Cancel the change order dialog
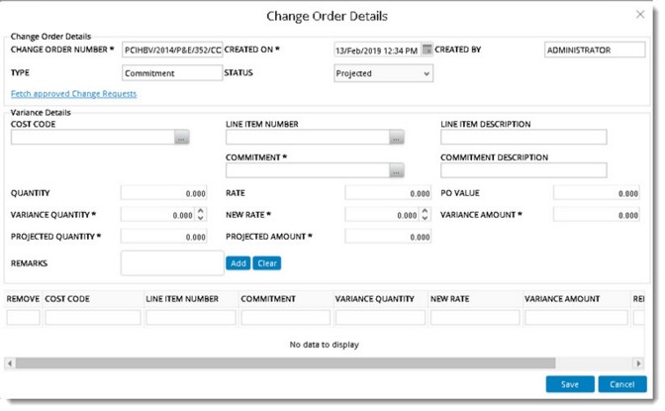The width and height of the screenshot is (665, 411). pos(621,384)
